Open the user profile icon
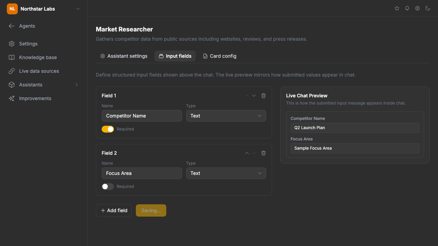The height and width of the screenshot is (246, 438). (x=417, y=8)
